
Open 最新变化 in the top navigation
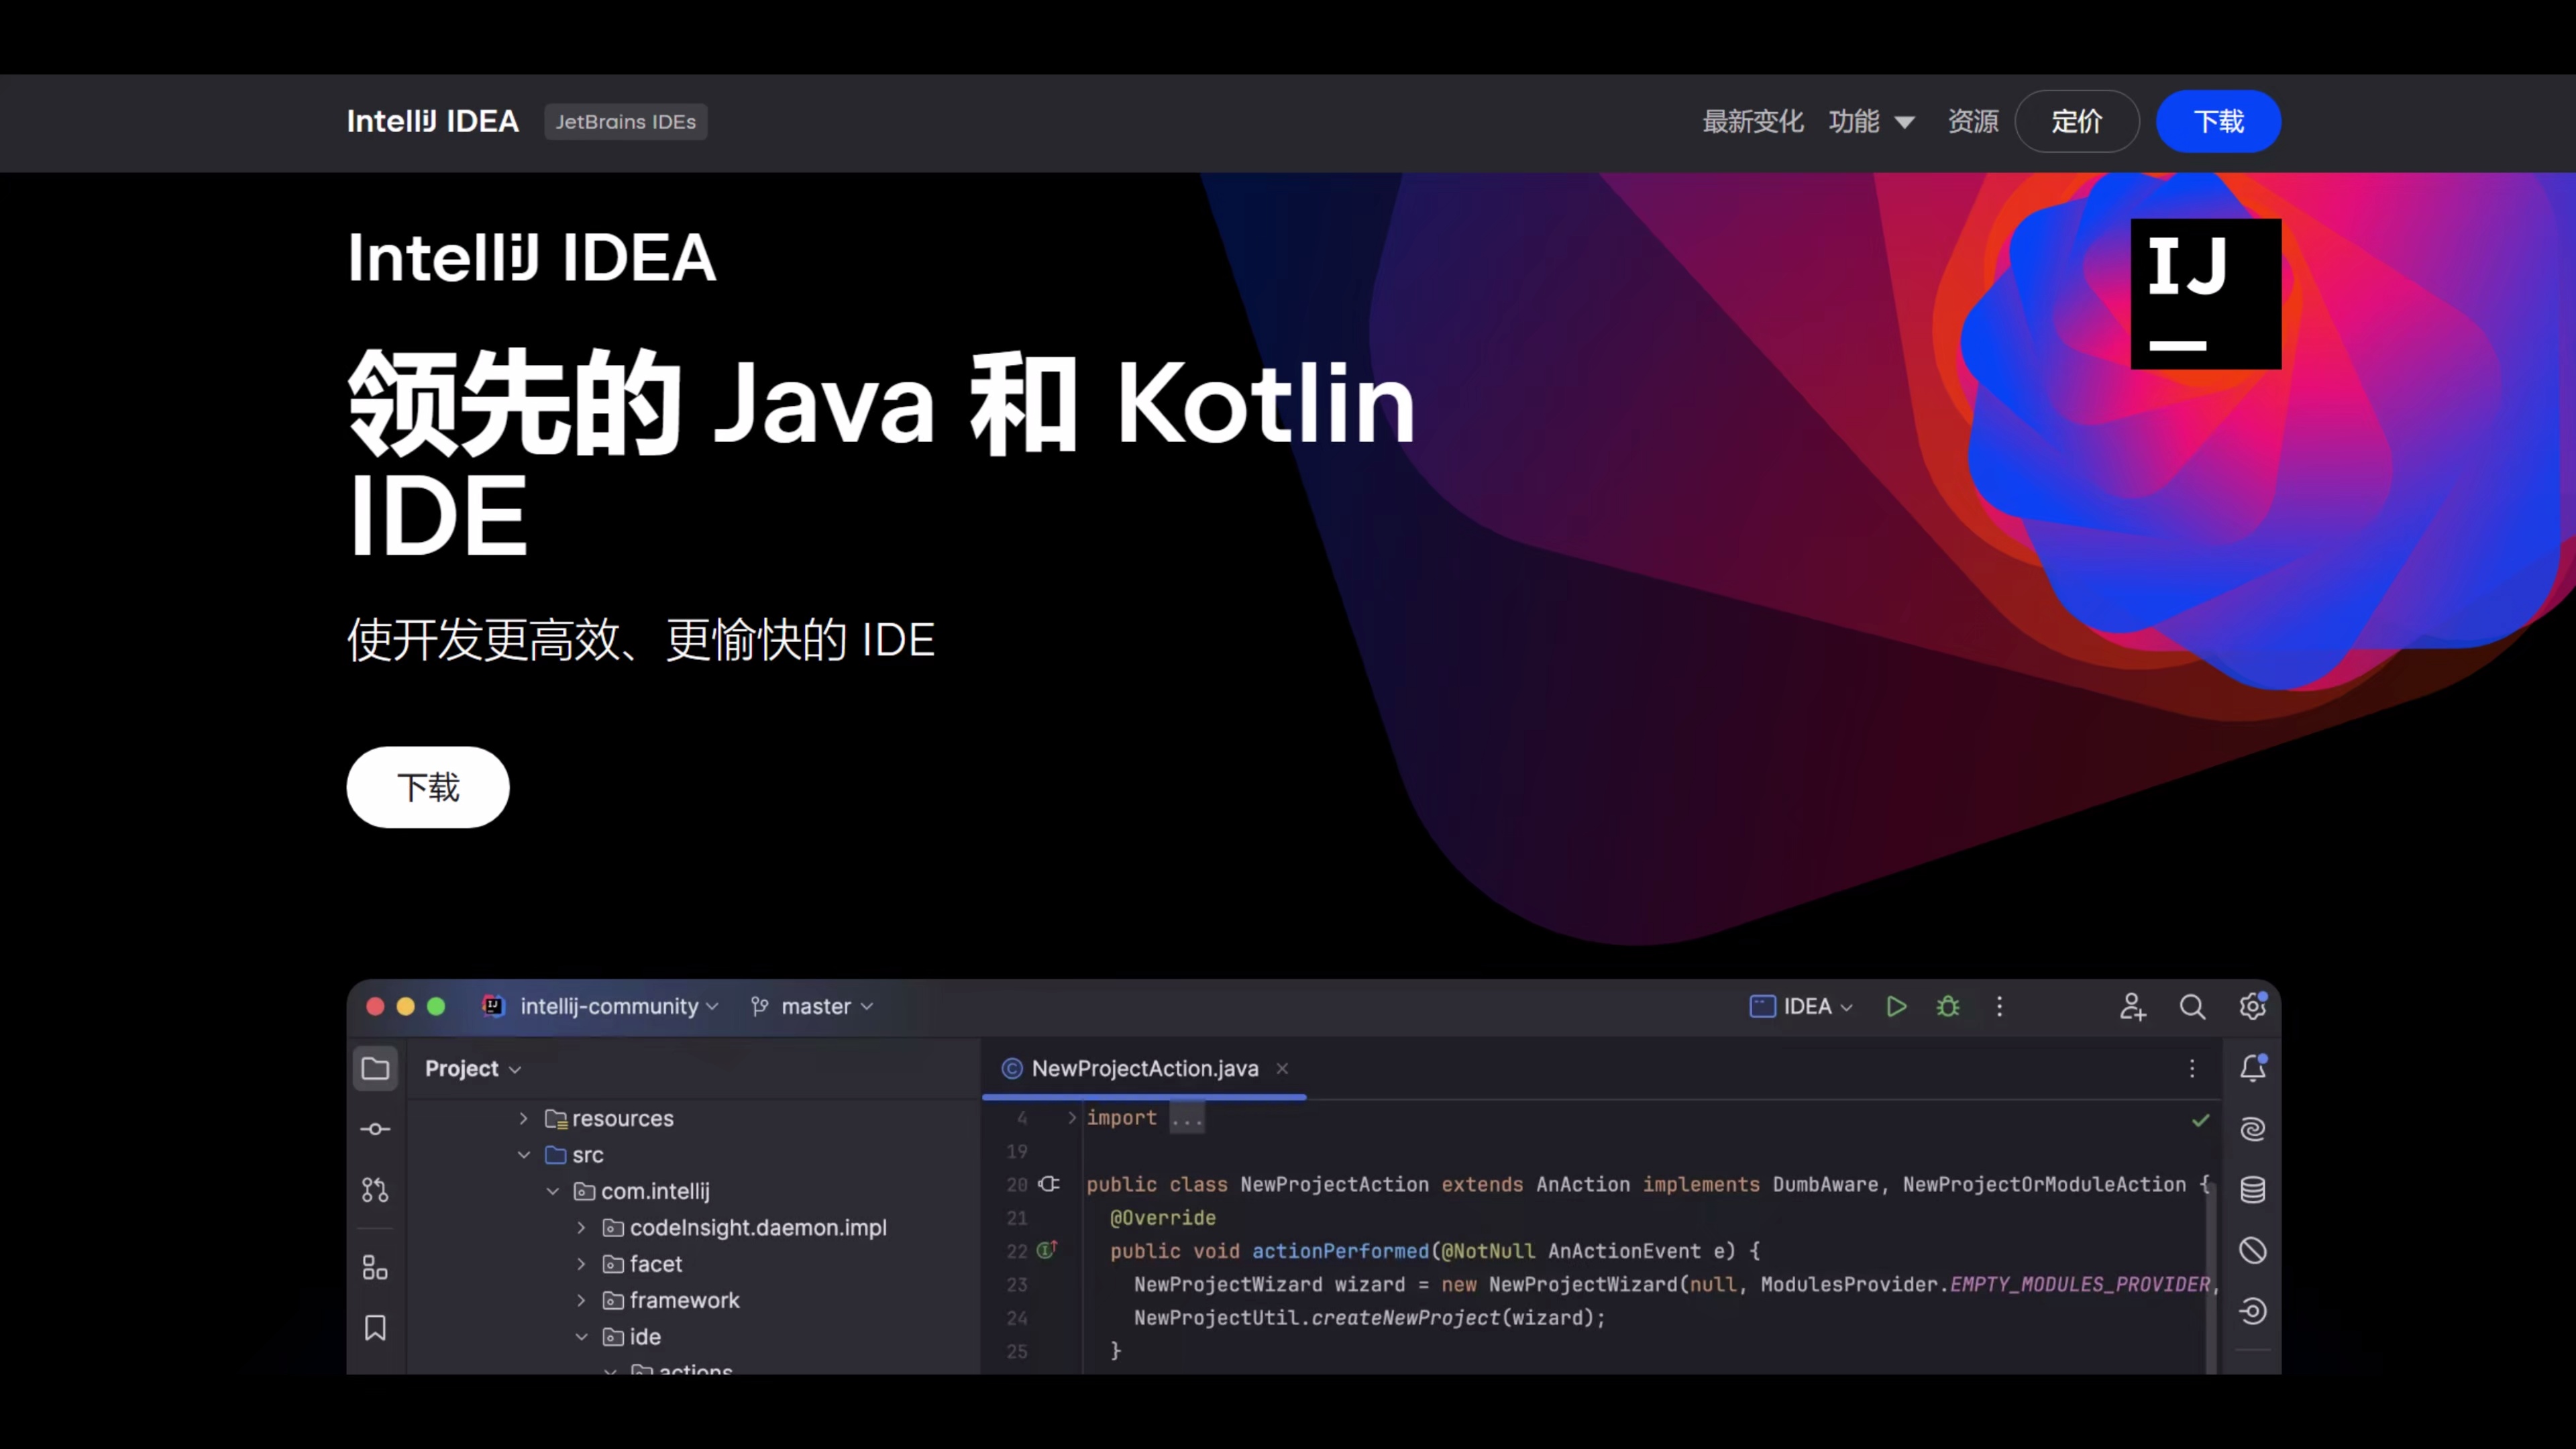1753,121
